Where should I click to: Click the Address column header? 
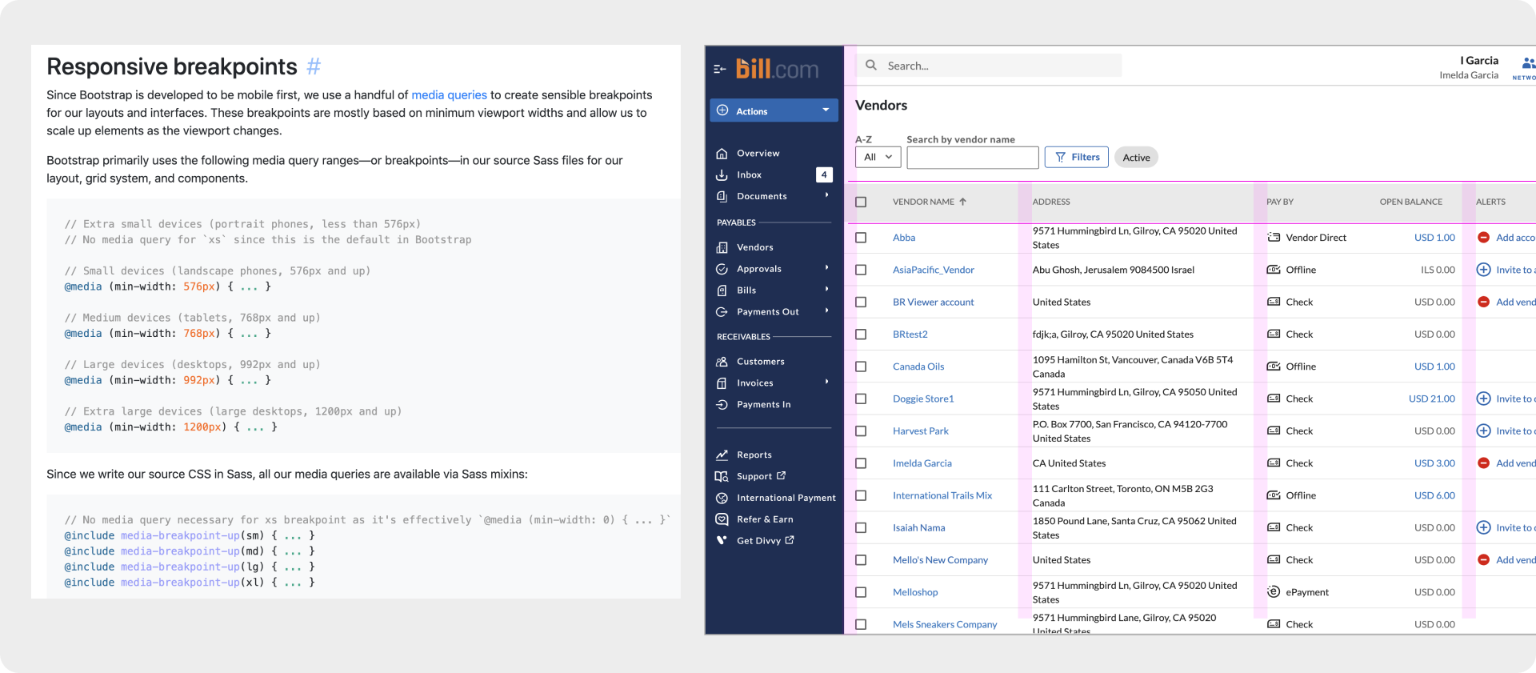click(x=1051, y=202)
